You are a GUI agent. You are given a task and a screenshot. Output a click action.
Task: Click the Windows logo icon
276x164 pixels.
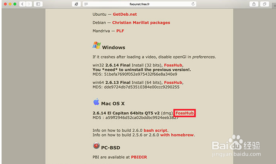pyautogui.click(x=97, y=45)
